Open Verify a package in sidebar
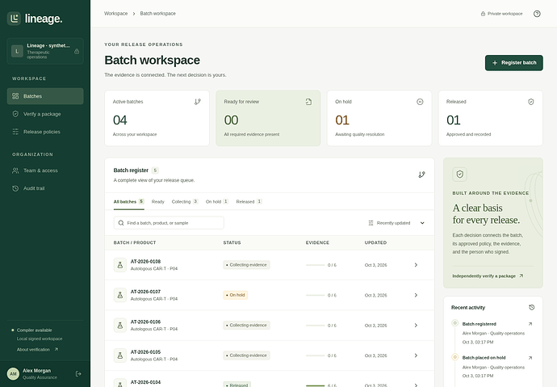The height and width of the screenshot is (387, 557). 45,114
